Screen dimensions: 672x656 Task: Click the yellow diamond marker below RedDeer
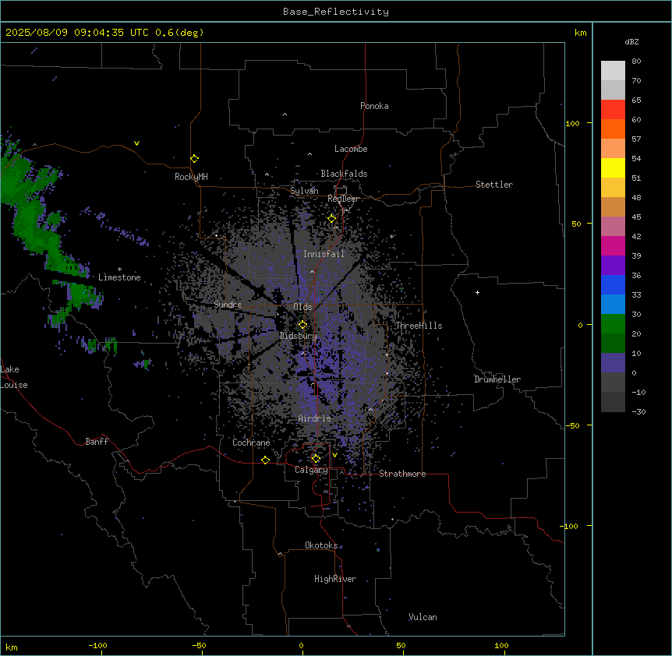pos(332,219)
